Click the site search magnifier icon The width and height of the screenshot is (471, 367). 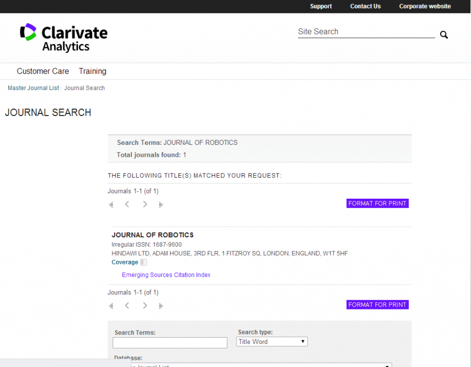pyautogui.click(x=444, y=35)
